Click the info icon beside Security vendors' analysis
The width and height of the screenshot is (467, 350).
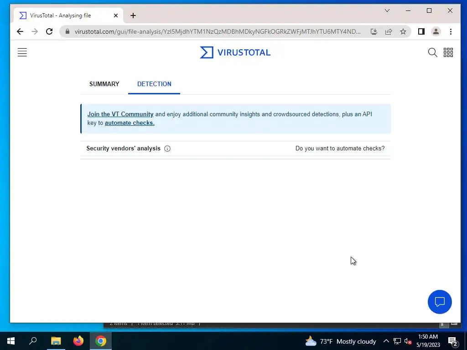coord(167,149)
